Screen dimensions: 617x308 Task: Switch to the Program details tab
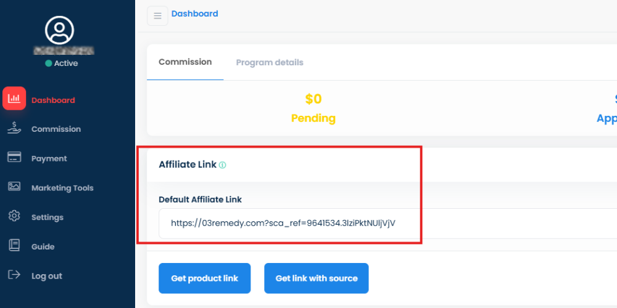tap(270, 62)
